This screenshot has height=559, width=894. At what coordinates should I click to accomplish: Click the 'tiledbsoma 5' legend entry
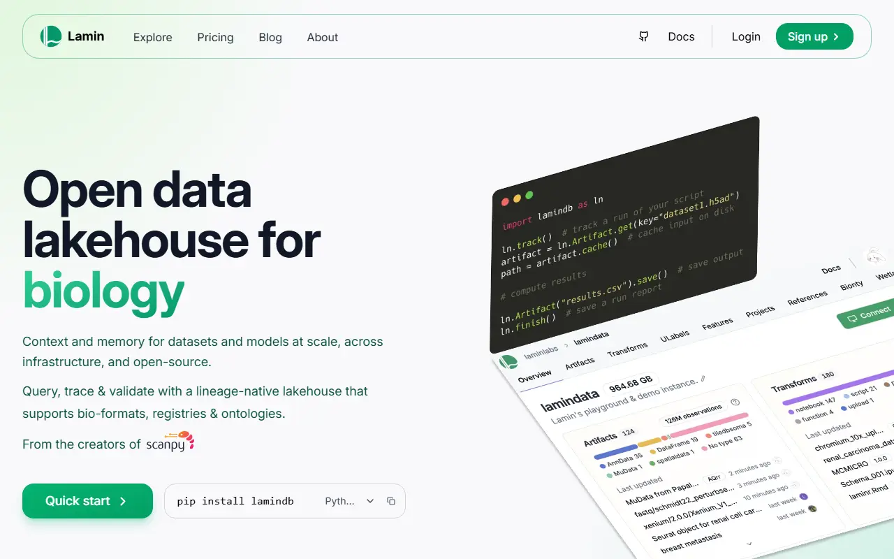pyautogui.click(x=728, y=430)
